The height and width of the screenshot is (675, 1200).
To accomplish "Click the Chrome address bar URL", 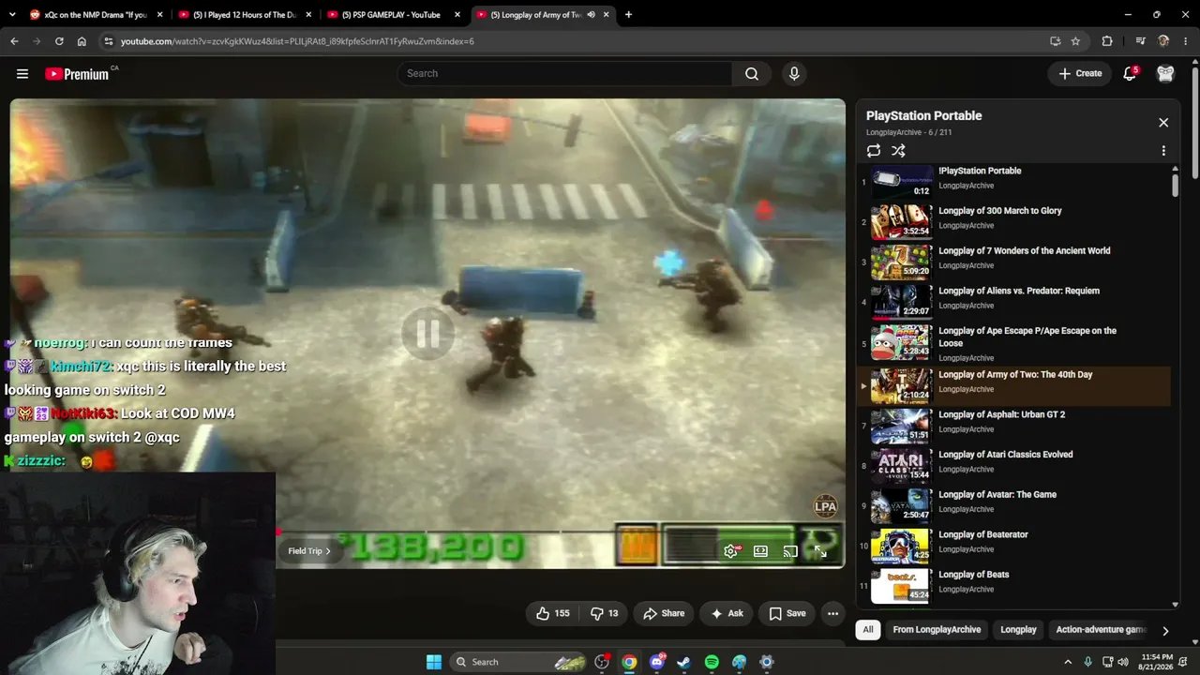I will (297, 41).
